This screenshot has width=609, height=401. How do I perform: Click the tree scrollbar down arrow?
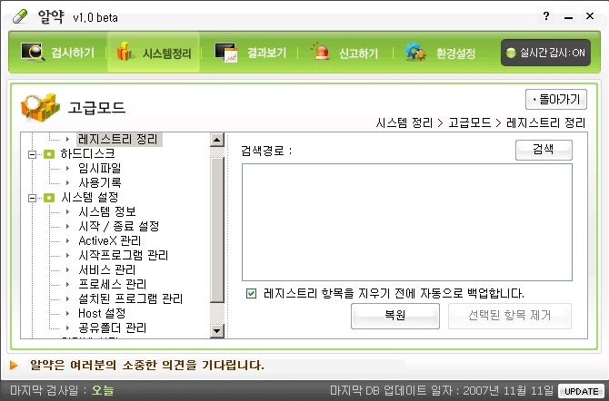pyautogui.click(x=217, y=331)
